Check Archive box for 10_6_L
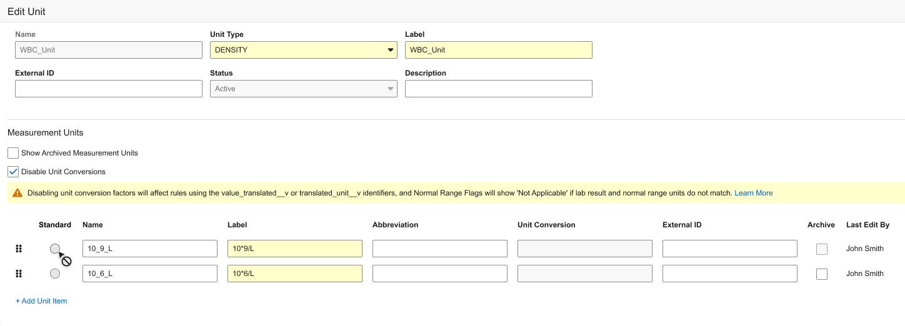Image resolution: width=905 pixels, height=326 pixels. (x=822, y=274)
